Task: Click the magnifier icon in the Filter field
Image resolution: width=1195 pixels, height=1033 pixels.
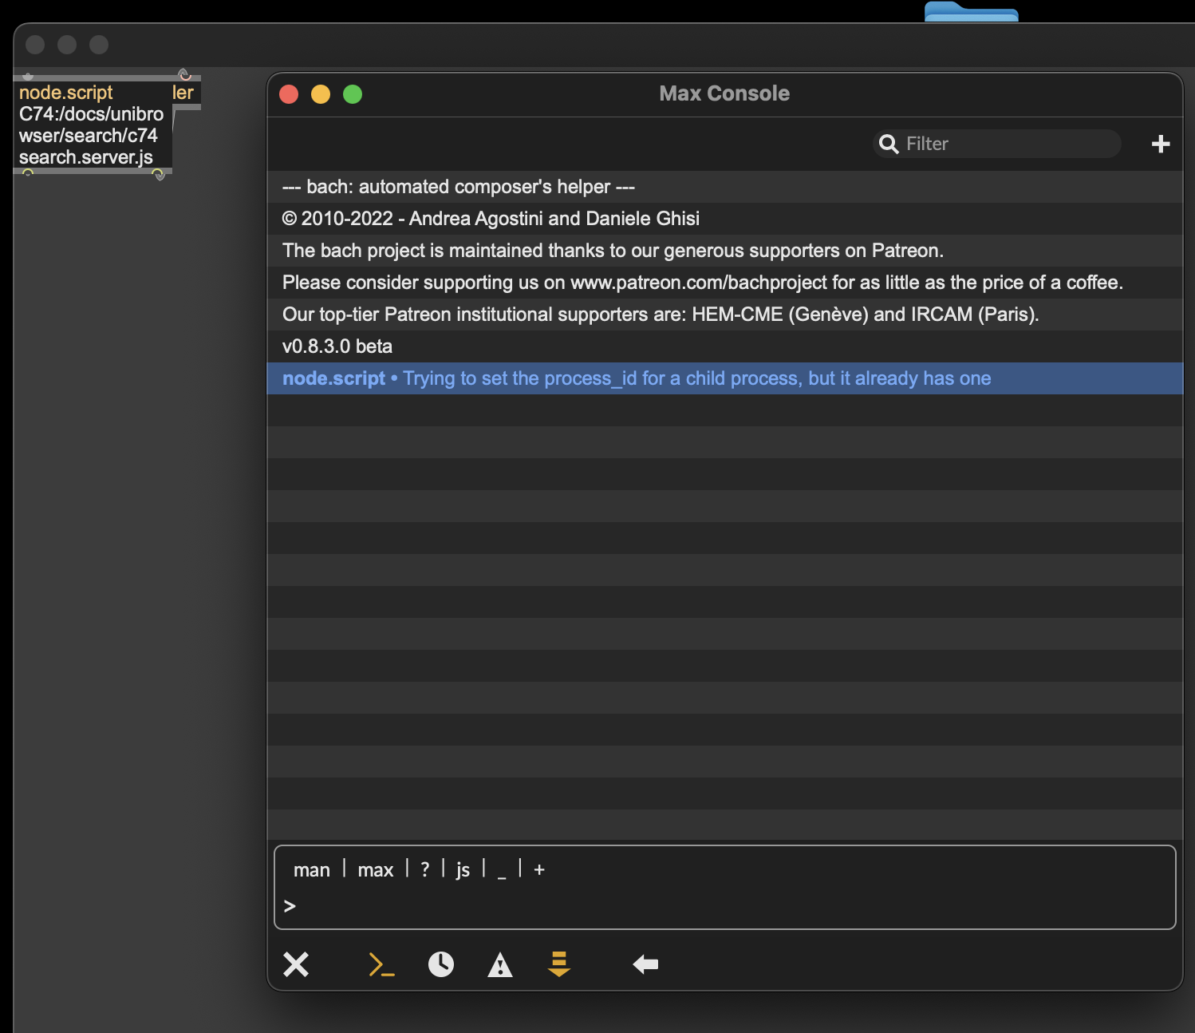Action: click(889, 144)
